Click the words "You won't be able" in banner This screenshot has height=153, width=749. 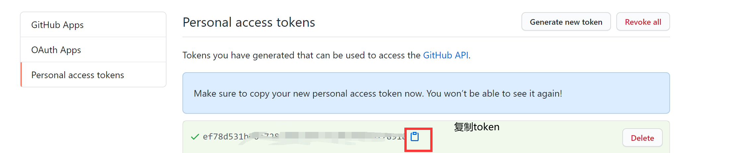pos(463,94)
